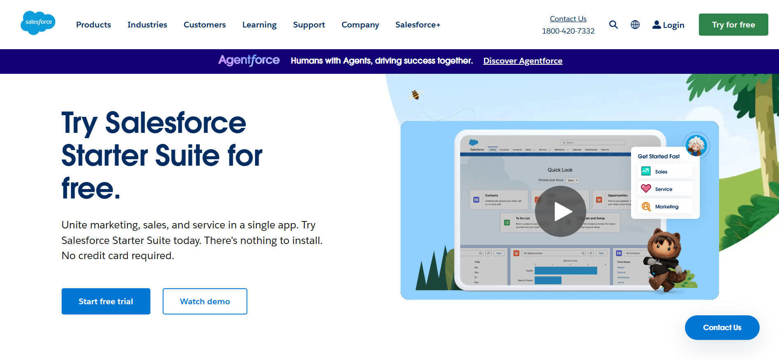
Task: Click the Sales chart icon
Action: tap(646, 171)
